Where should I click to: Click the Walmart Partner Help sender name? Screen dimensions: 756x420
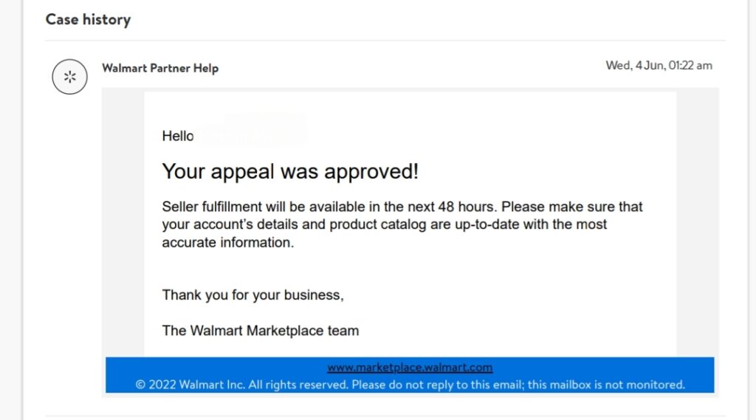(160, 69)
